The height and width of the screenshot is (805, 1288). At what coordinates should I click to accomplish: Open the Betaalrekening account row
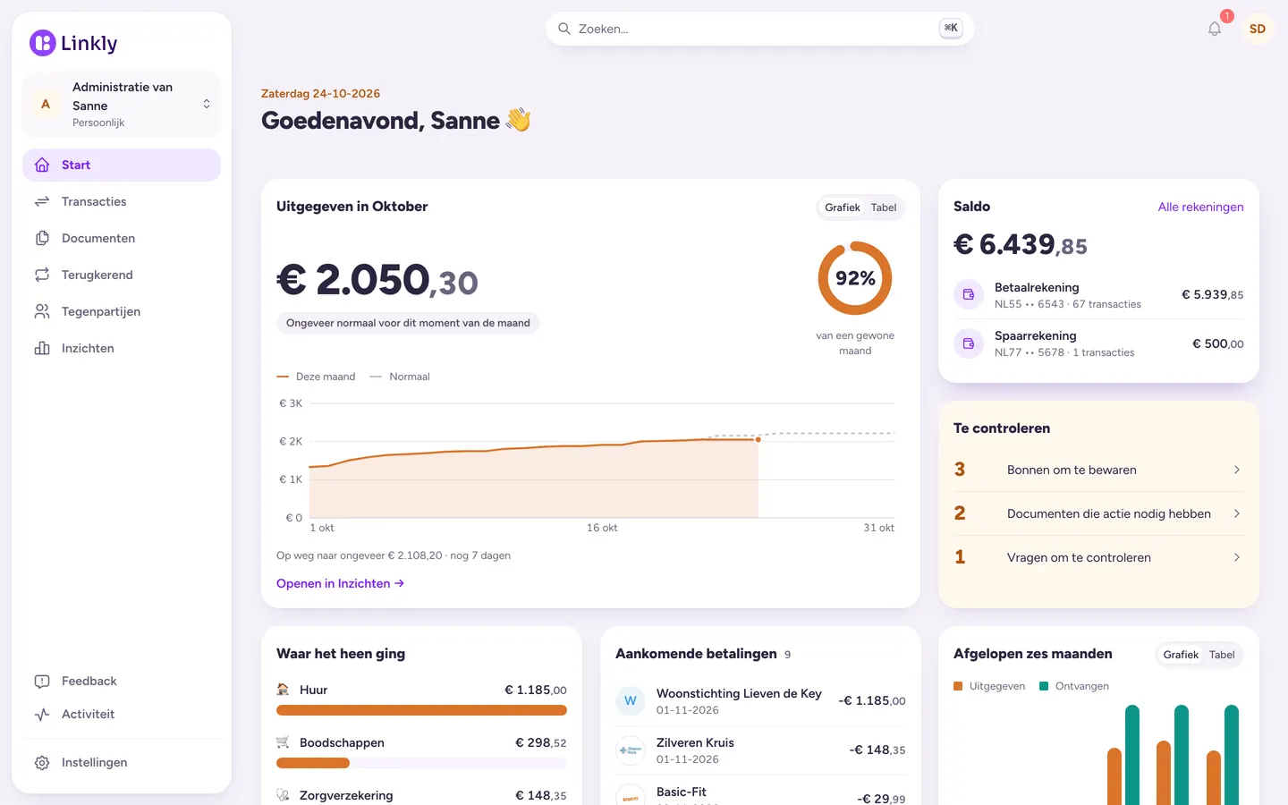pos(1098,294)
